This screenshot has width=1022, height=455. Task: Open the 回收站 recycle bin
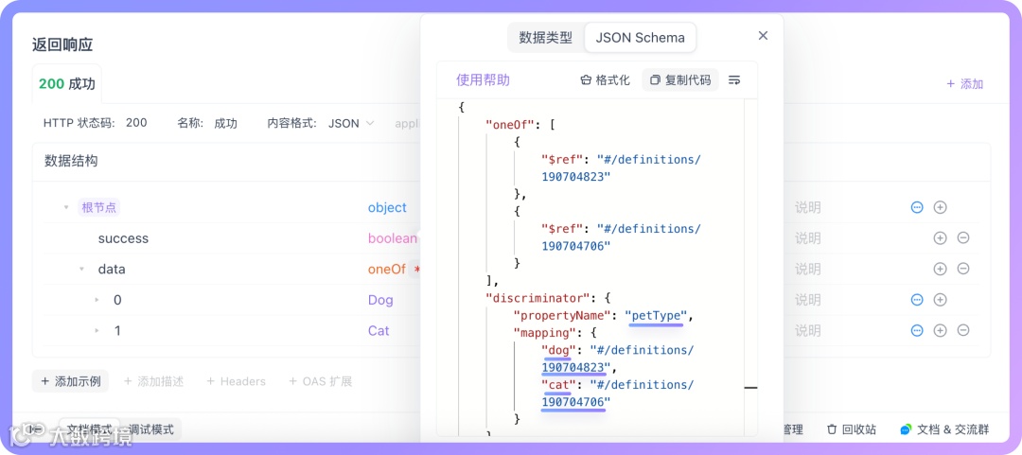852,429
